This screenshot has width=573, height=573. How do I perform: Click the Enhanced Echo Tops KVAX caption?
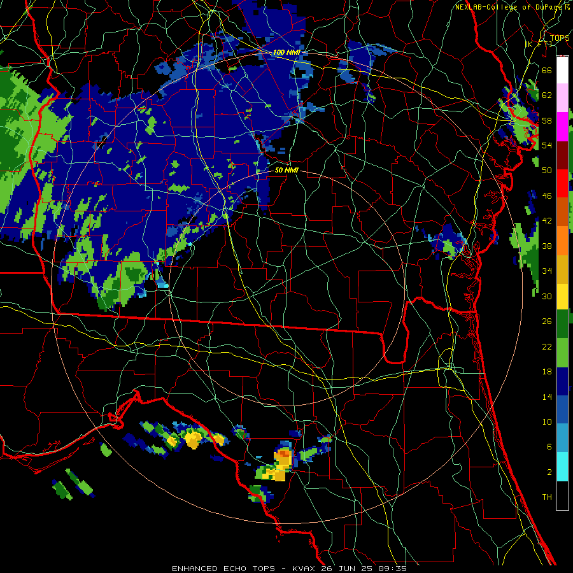pyautogui.click(x=289, y=569)
